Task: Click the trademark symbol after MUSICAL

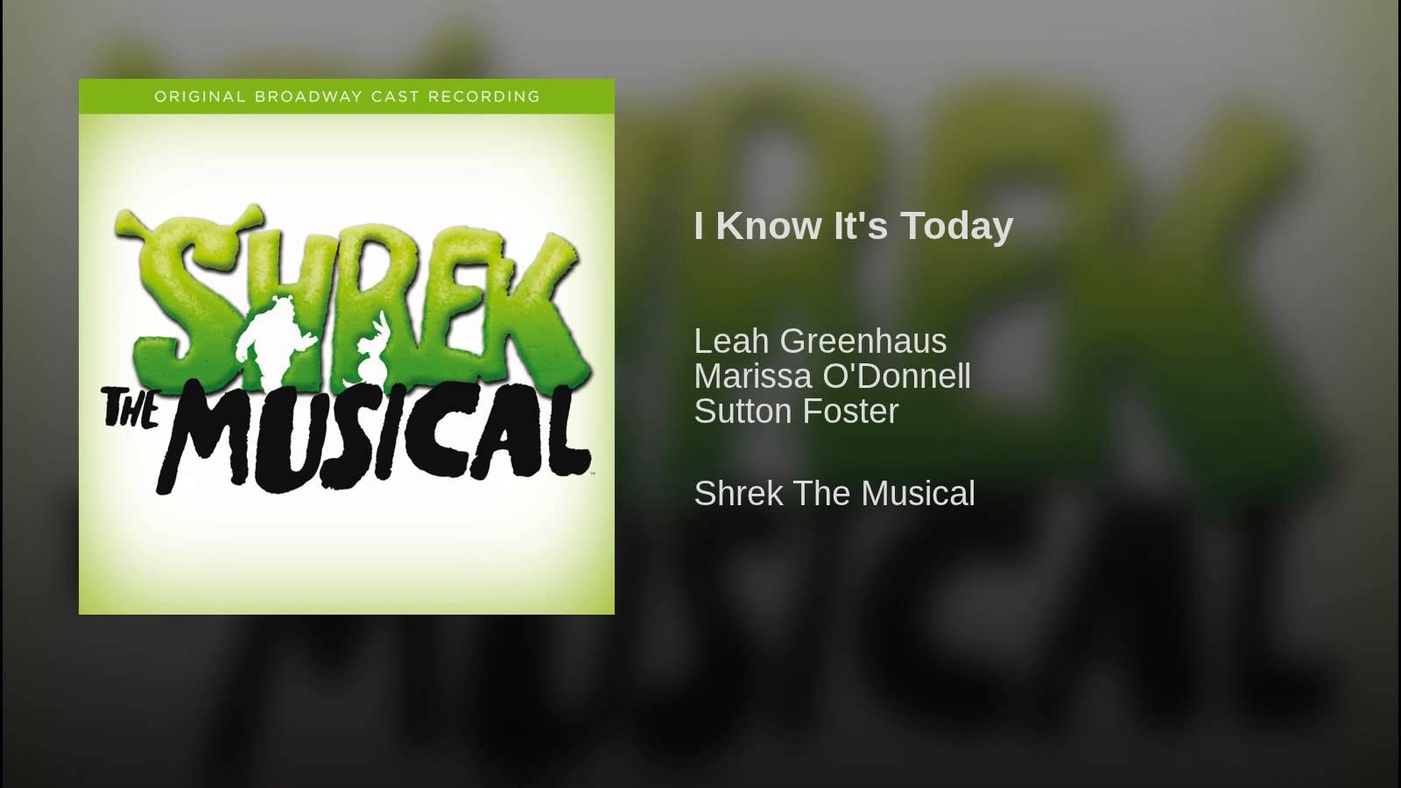Action: (594, 472)
